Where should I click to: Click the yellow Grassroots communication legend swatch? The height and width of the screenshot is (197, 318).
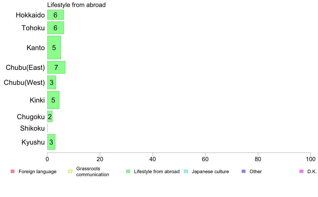point(70,171)
